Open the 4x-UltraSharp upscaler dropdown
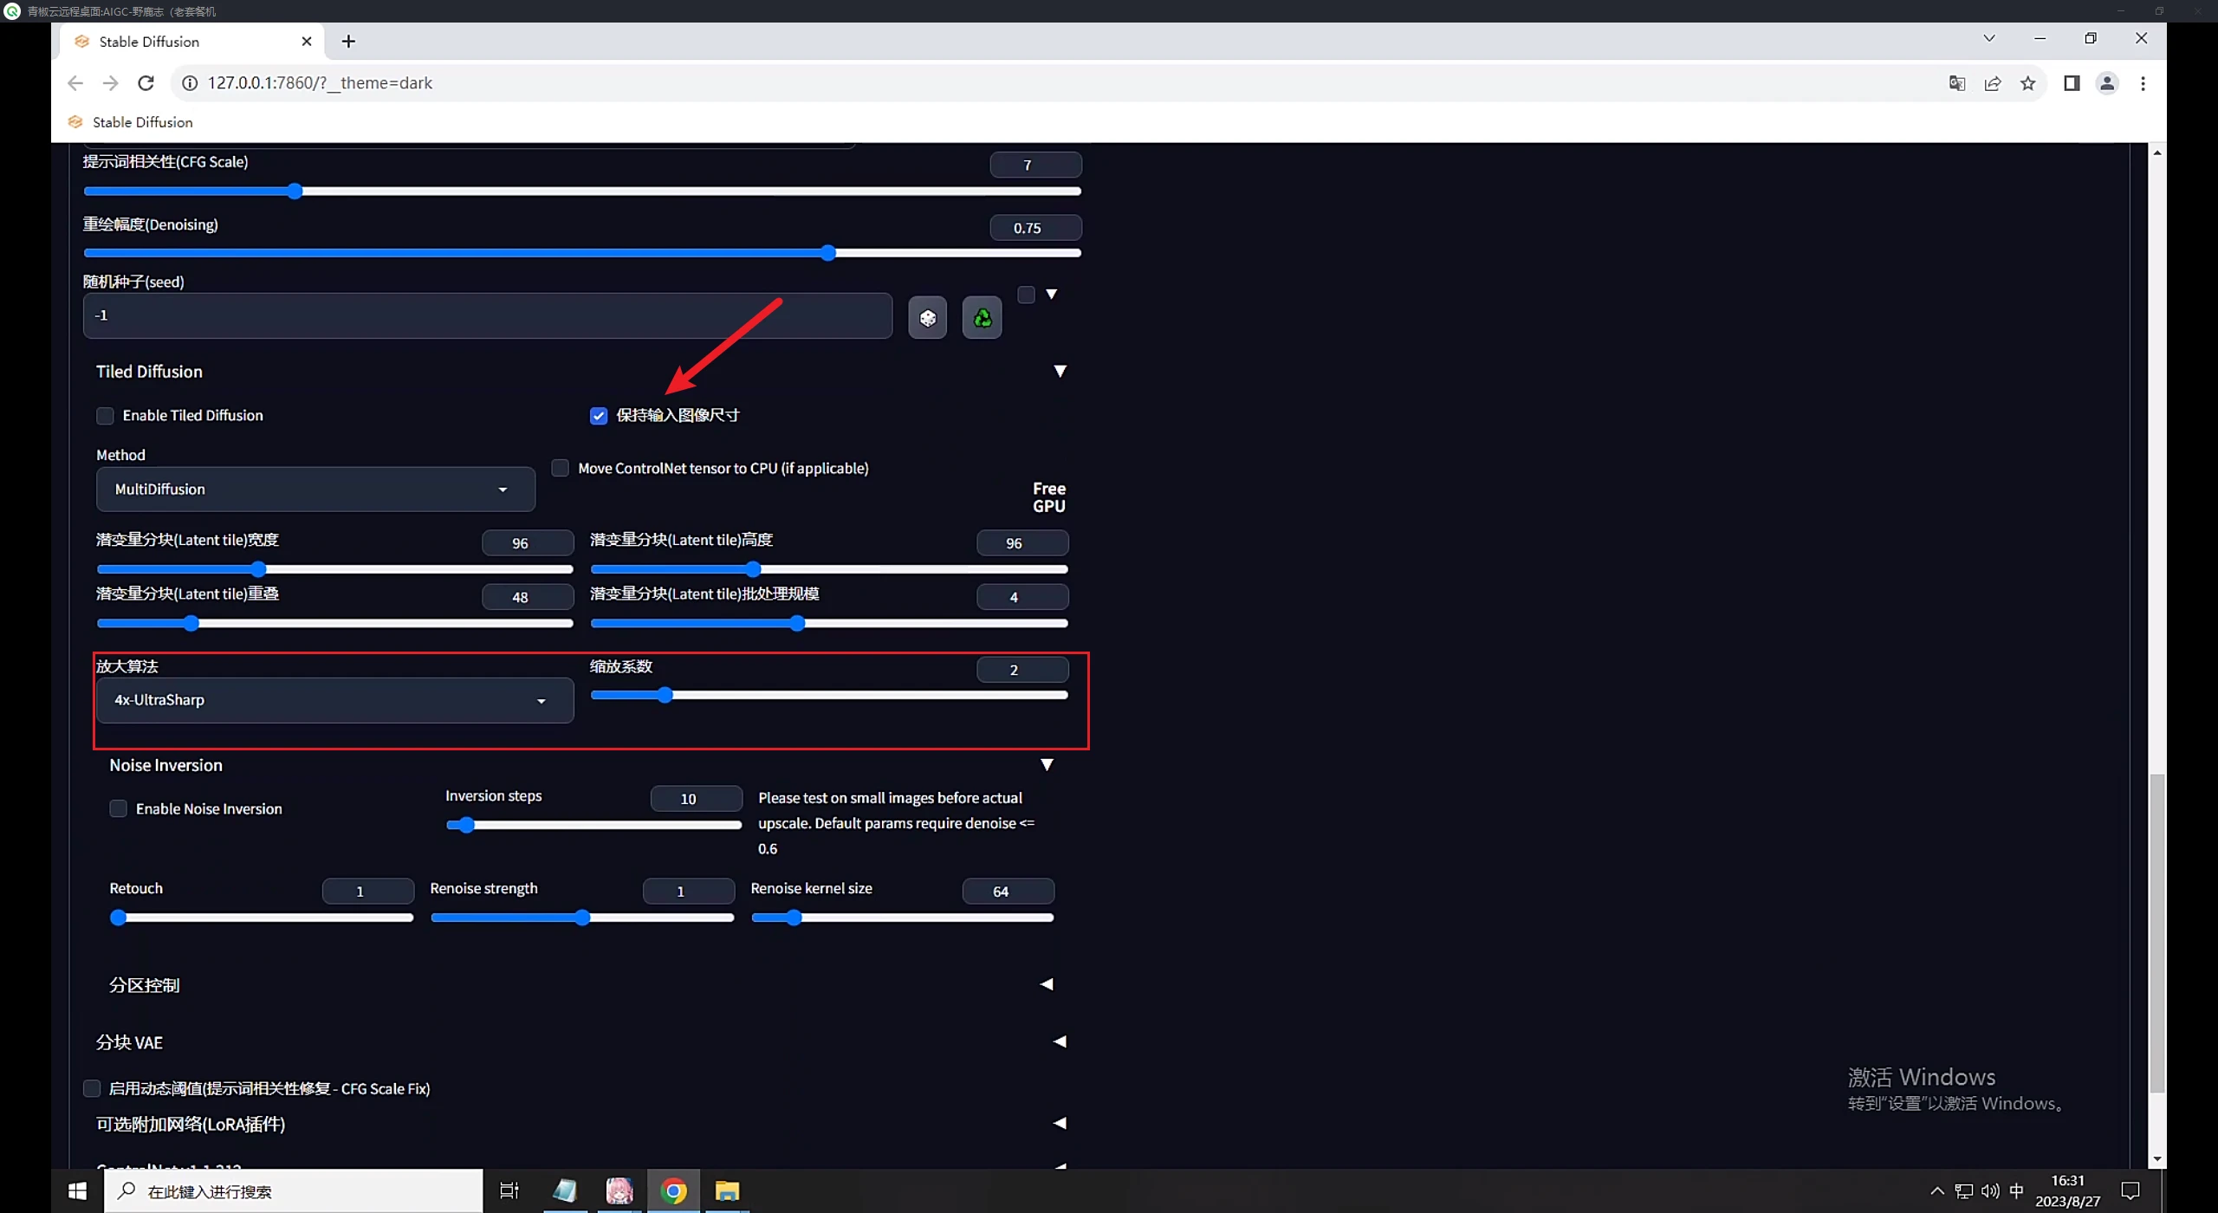Image resolution: width=2218 pixels, height=1213 pixels. 334,700
